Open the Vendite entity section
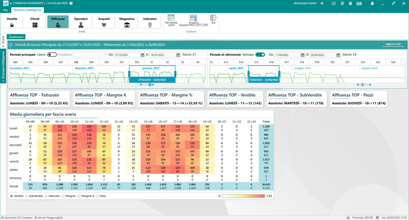 coord(12,22)
